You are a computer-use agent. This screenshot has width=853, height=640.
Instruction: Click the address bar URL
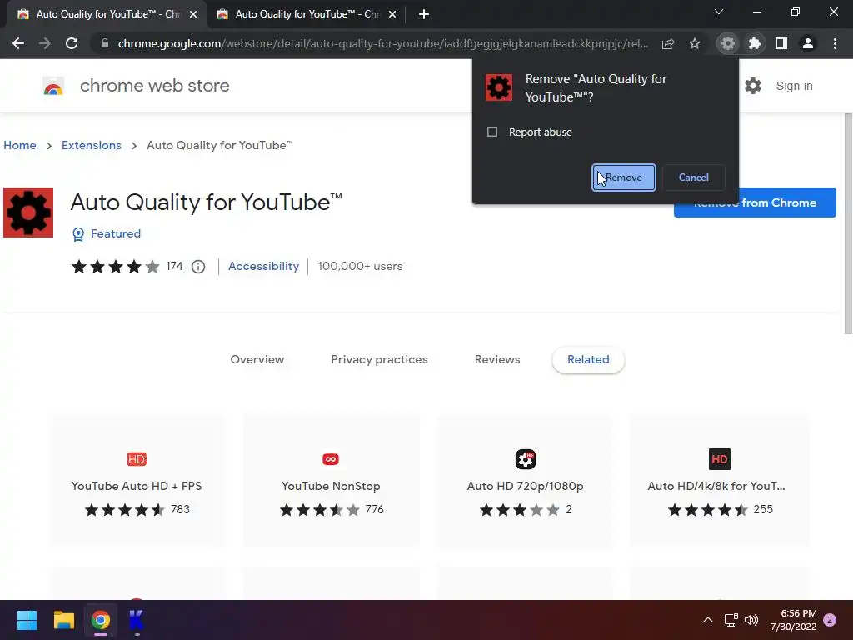pos(383,43)
